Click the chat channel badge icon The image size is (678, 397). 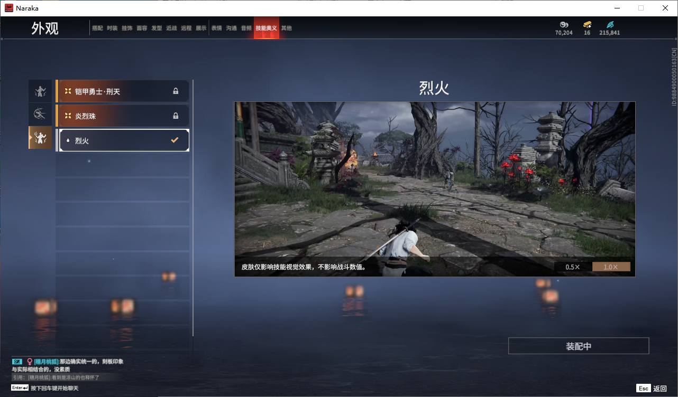[x=17, y=362]
